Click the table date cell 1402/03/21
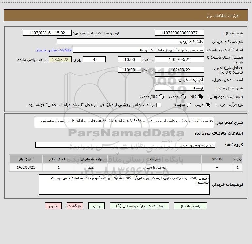This screenshot has height=244, width=252. point(26,167)
